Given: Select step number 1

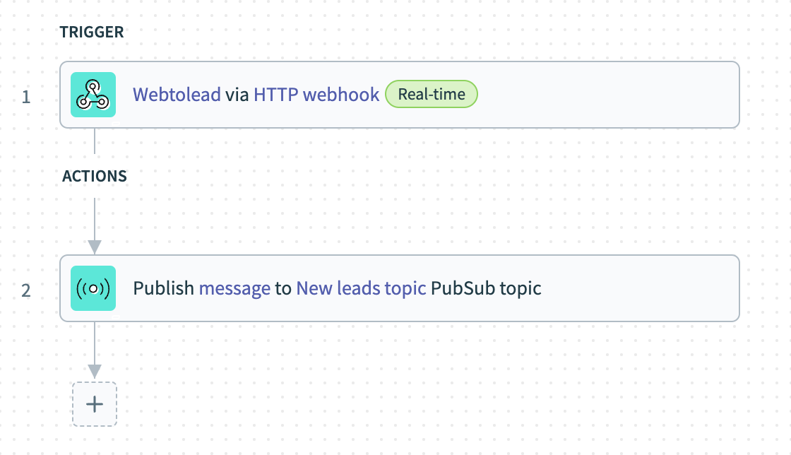Looking at the screenshot, I should (x=26, y=96).
